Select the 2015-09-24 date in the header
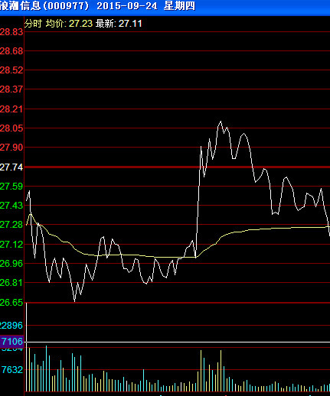This screenshot has width=330, height=396. [127, 6]
